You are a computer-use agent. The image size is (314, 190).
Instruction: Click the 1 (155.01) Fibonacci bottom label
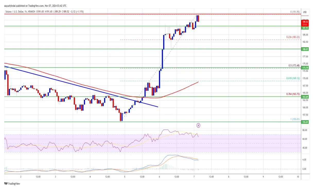click(294, 119)
